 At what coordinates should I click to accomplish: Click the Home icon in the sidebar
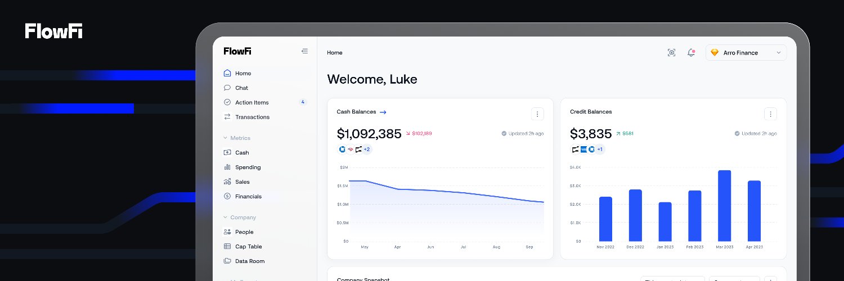227,73
